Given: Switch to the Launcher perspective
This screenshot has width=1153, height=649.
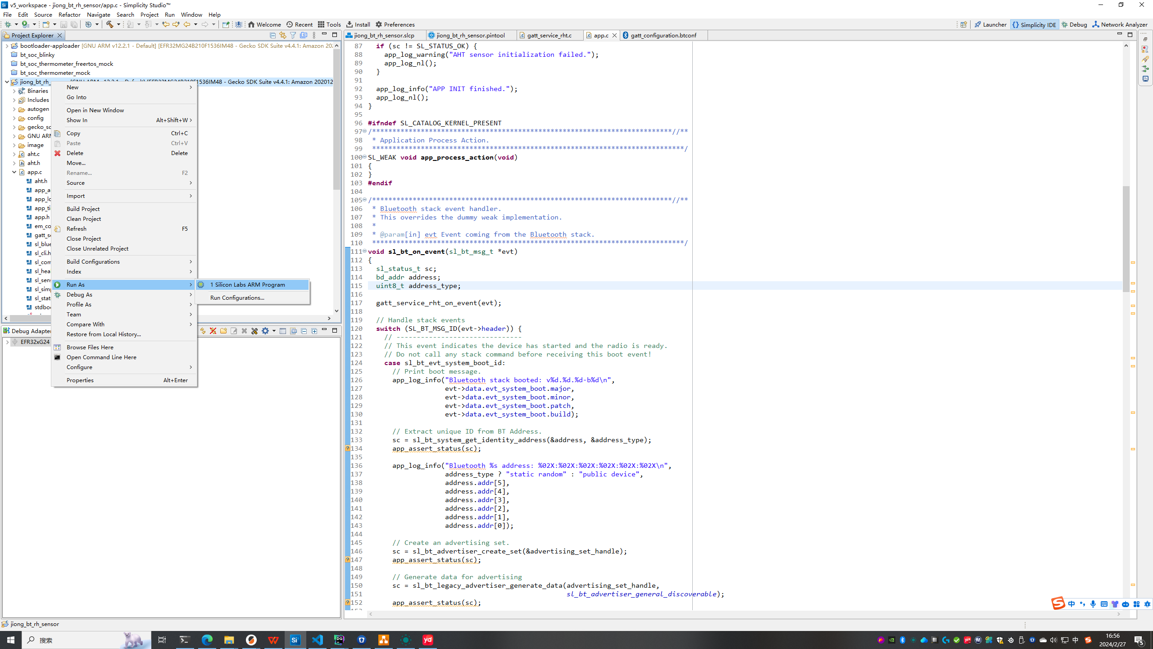Looking at the screenshot, I should coord(990,24).
